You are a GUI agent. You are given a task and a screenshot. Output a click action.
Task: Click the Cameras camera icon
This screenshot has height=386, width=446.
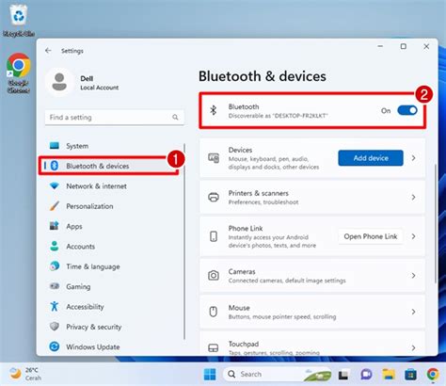coord(214,276)
